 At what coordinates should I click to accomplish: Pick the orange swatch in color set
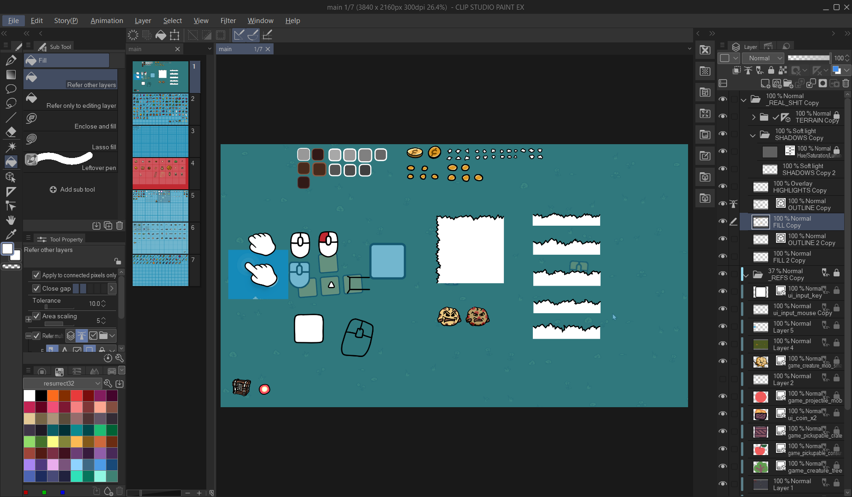coord(53,396)
